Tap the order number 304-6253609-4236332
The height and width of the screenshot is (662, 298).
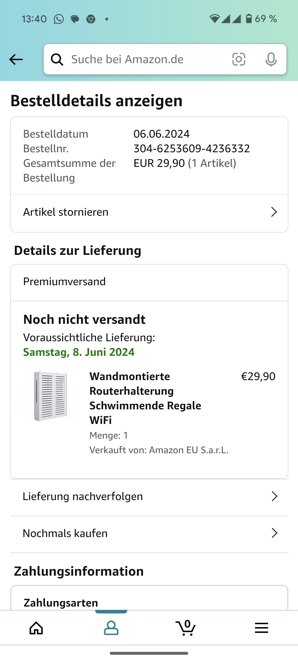click(x=191, y=149)
